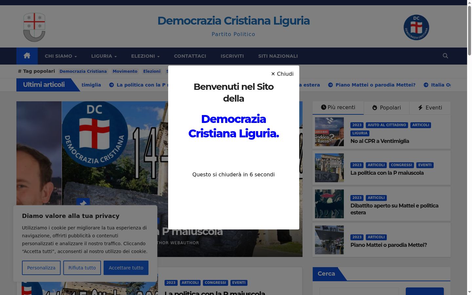This screenshot has height=295, width=472.
Task: Close the welcome popup with Chiudi
Action: pyautogui.click(x=282, y=74)
